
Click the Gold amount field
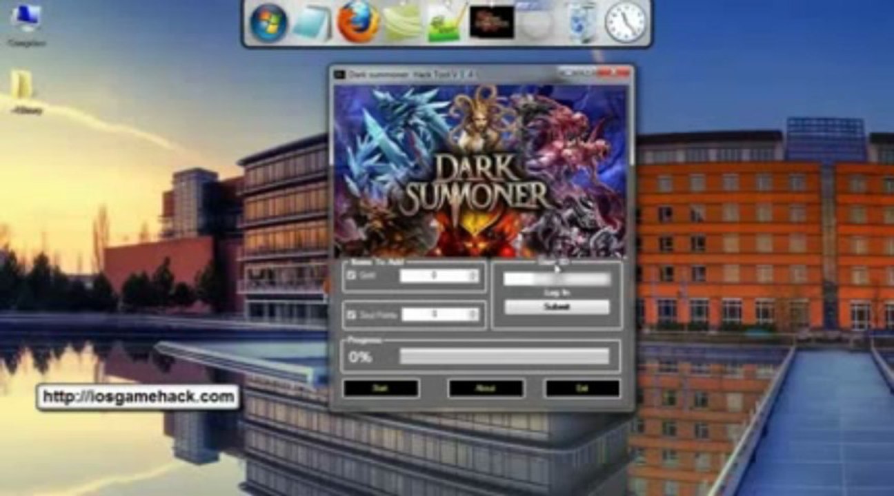(439, 276)
